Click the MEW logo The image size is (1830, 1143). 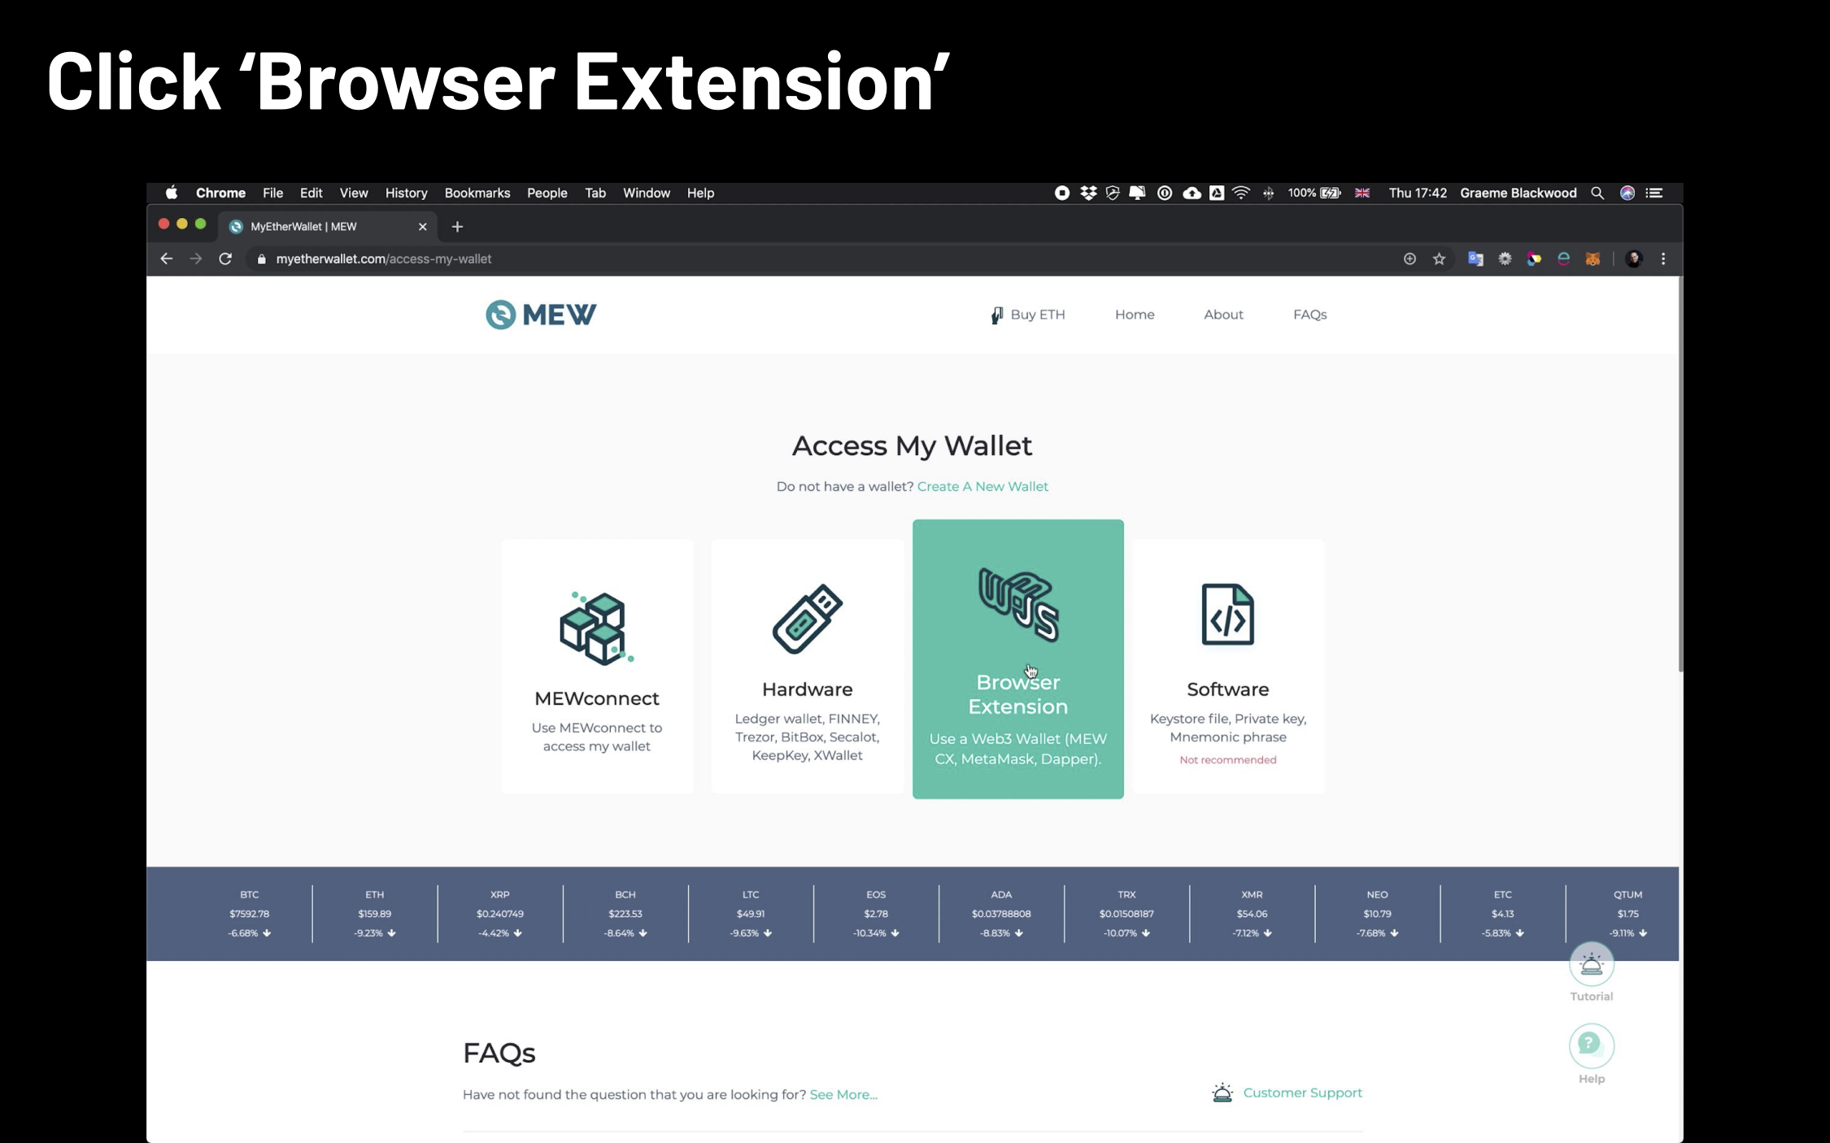[x=541, y=315]
